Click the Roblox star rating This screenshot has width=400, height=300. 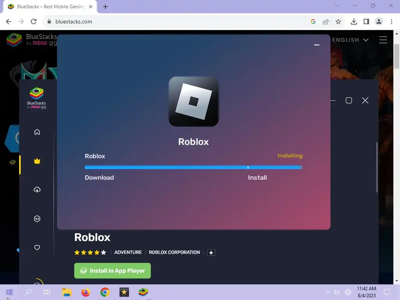(90, 252)
